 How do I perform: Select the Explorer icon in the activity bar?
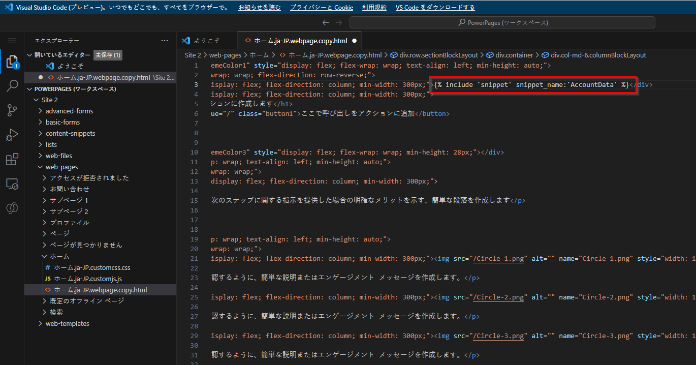point(12,62)
